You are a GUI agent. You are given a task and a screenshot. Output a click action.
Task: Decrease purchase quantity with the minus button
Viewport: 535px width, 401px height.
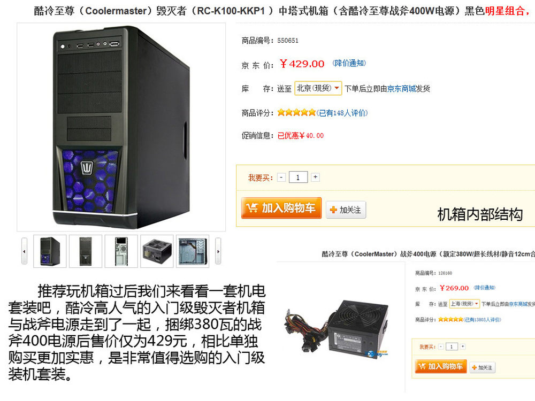pyautogui.click(x=281, y=178)
